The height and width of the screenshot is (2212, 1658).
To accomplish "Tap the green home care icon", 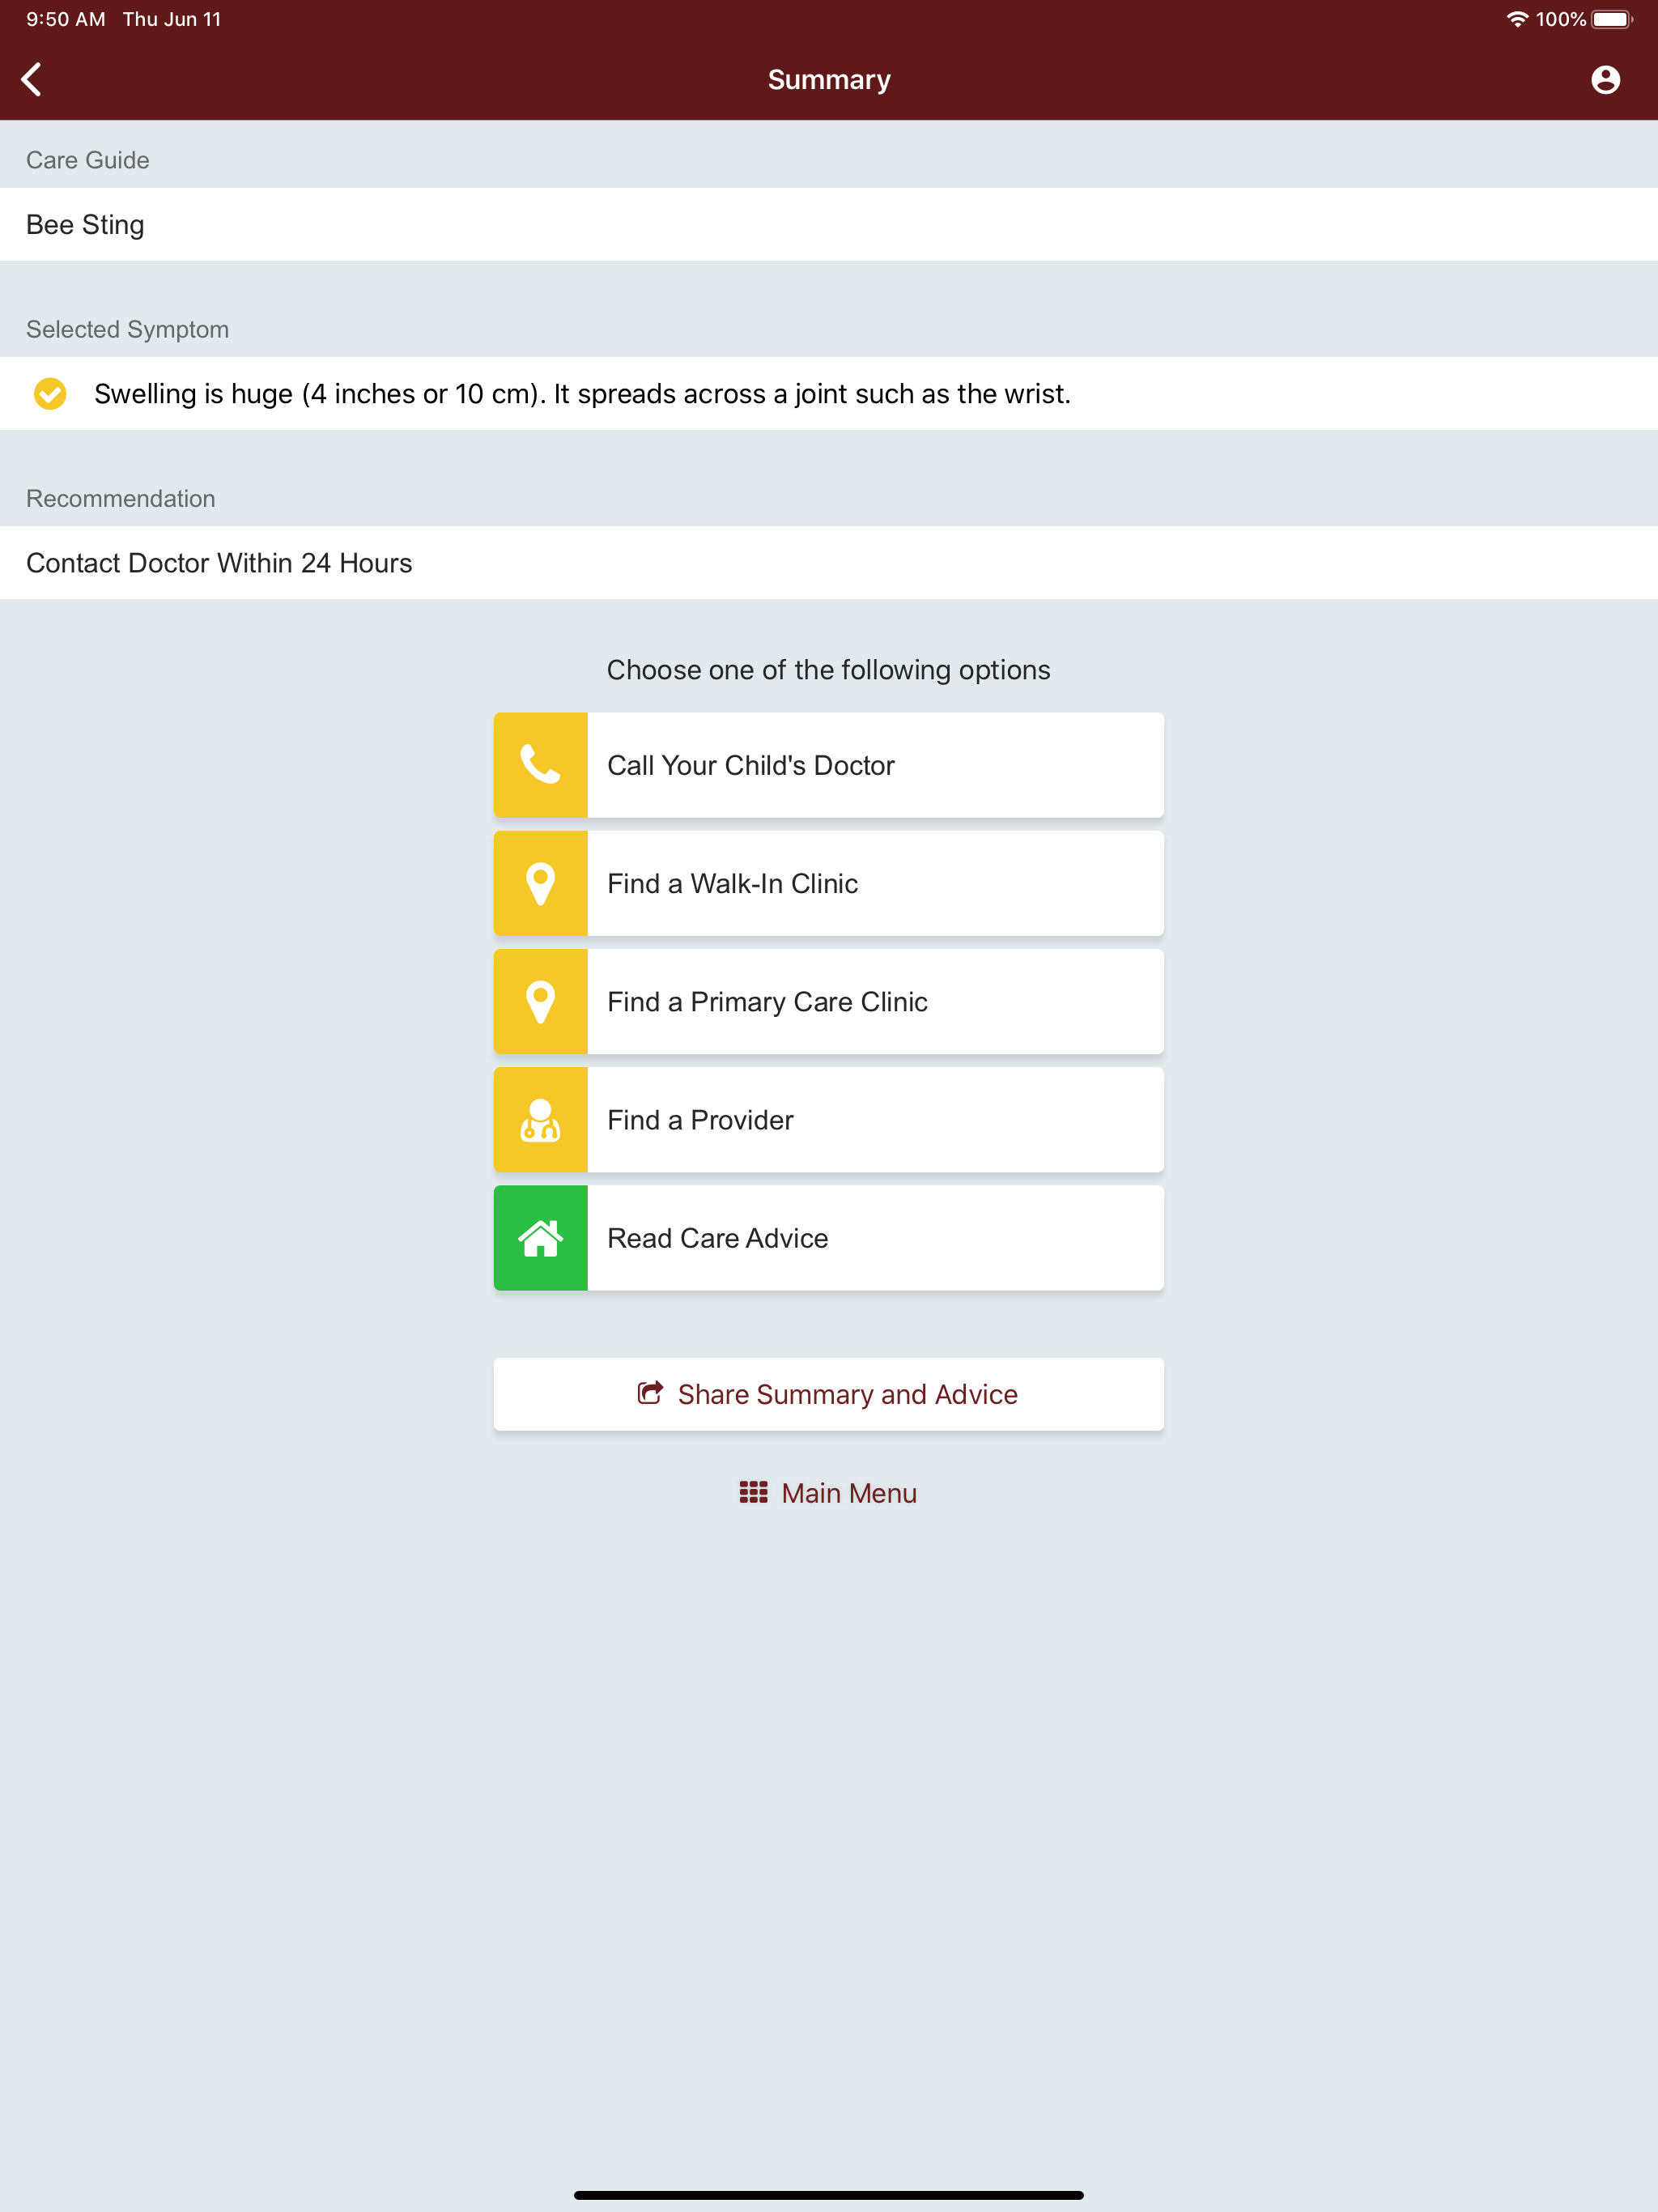I will (x=540, y=1238).
